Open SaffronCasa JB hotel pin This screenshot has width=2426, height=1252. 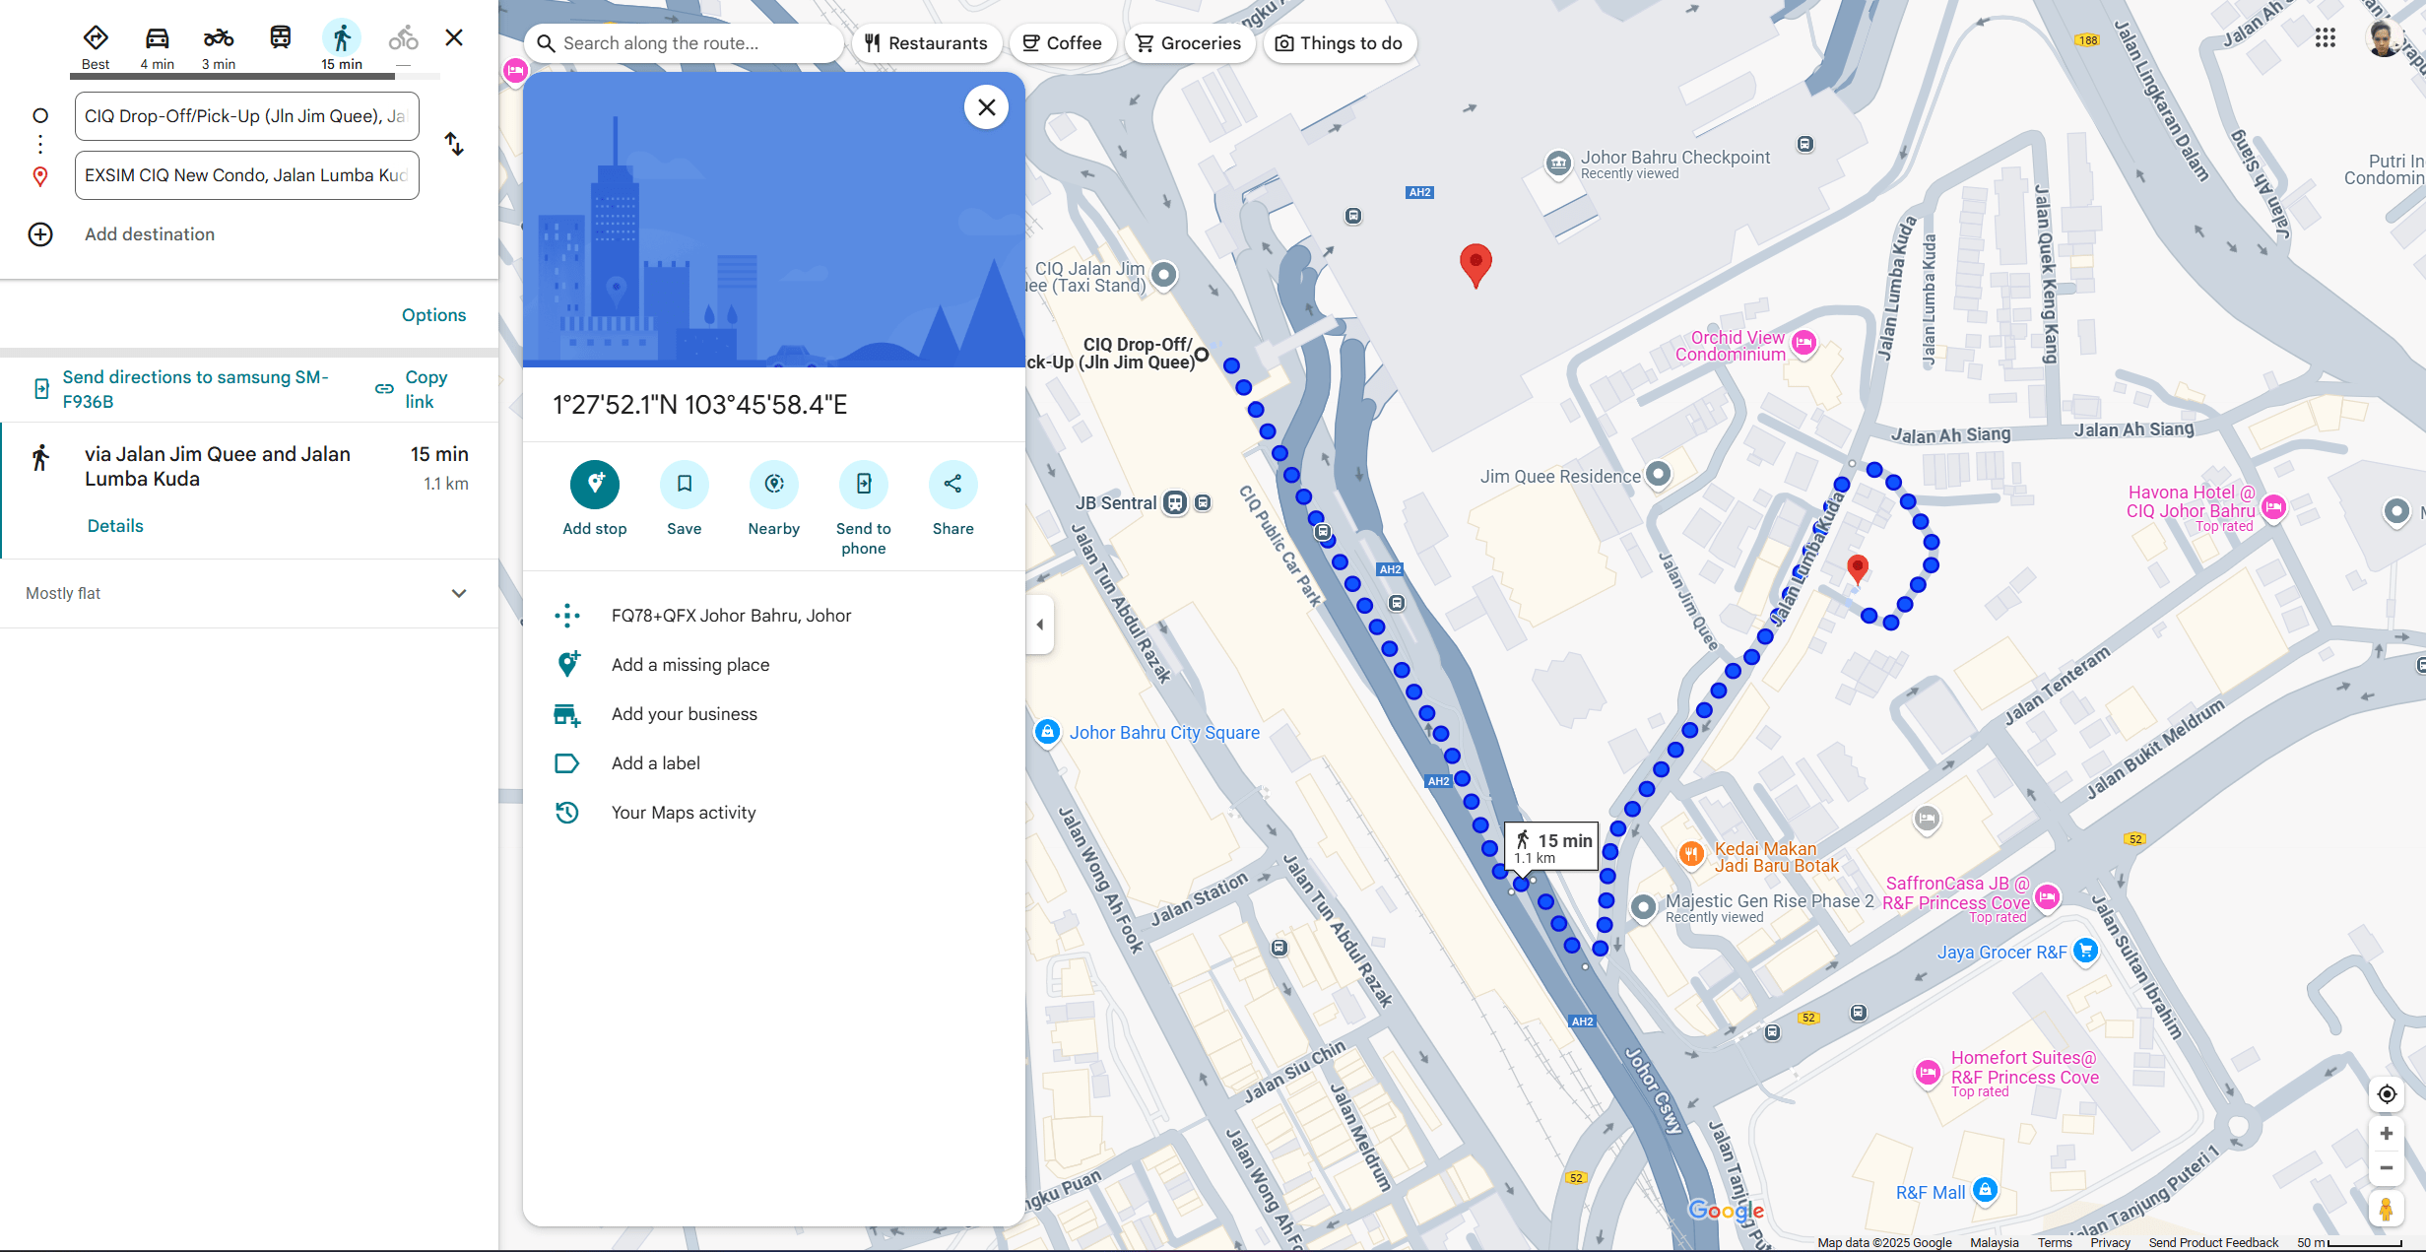2048,897
